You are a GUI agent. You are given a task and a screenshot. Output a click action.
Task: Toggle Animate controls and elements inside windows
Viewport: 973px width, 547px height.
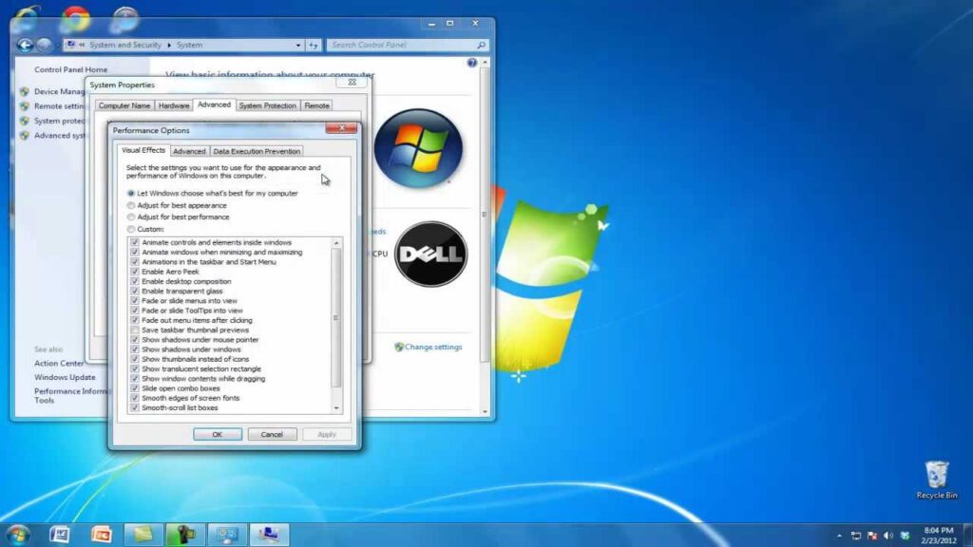135,242
